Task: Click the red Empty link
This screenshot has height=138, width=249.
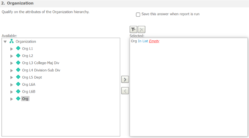Action: click(x=154, y=41)
